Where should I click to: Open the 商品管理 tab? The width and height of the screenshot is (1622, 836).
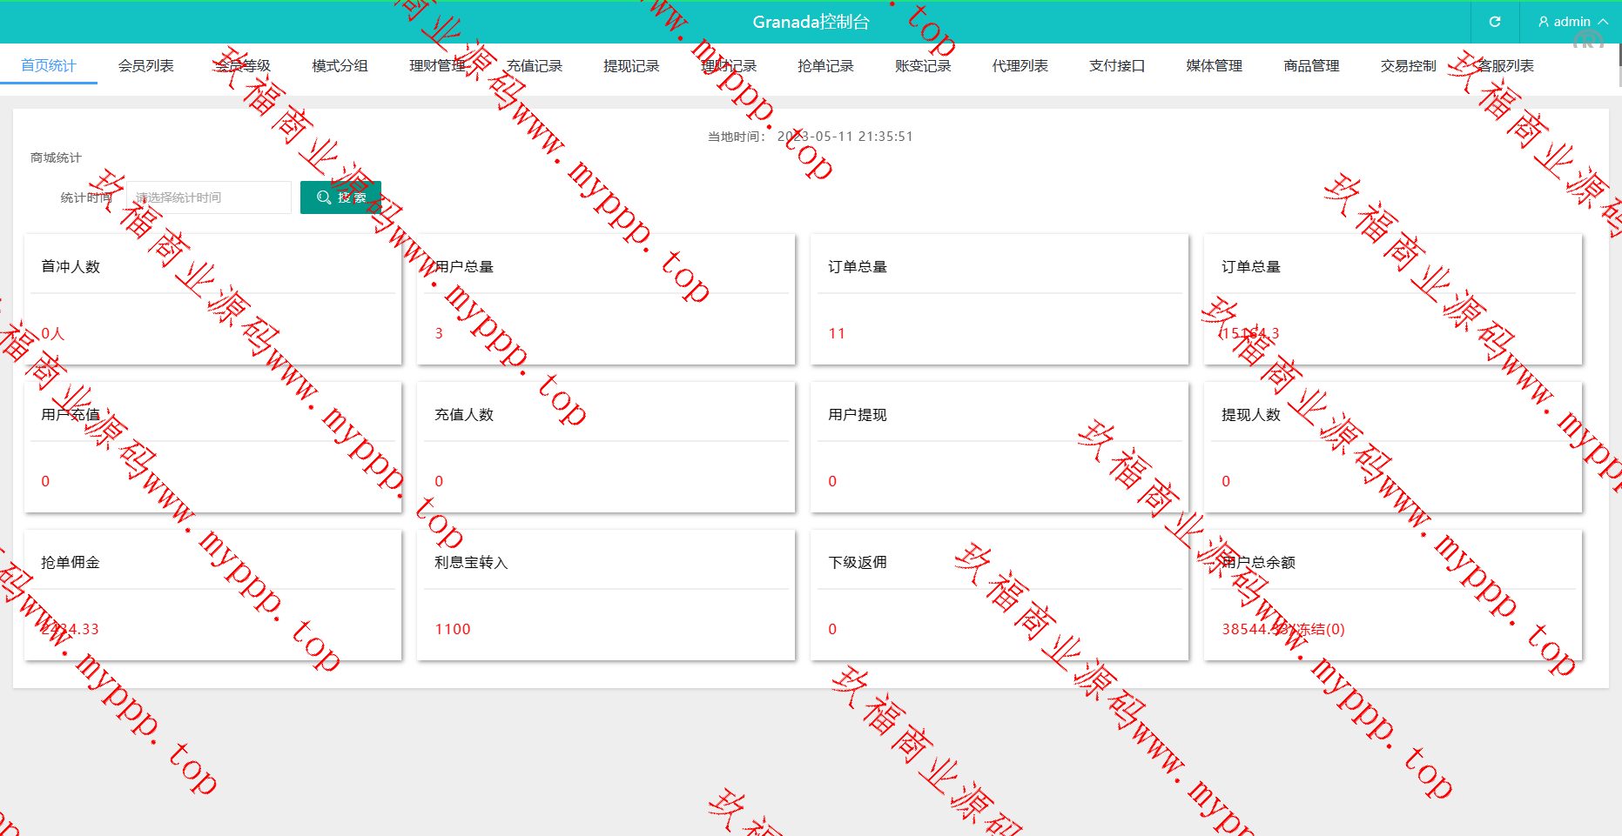[1311, 66]
